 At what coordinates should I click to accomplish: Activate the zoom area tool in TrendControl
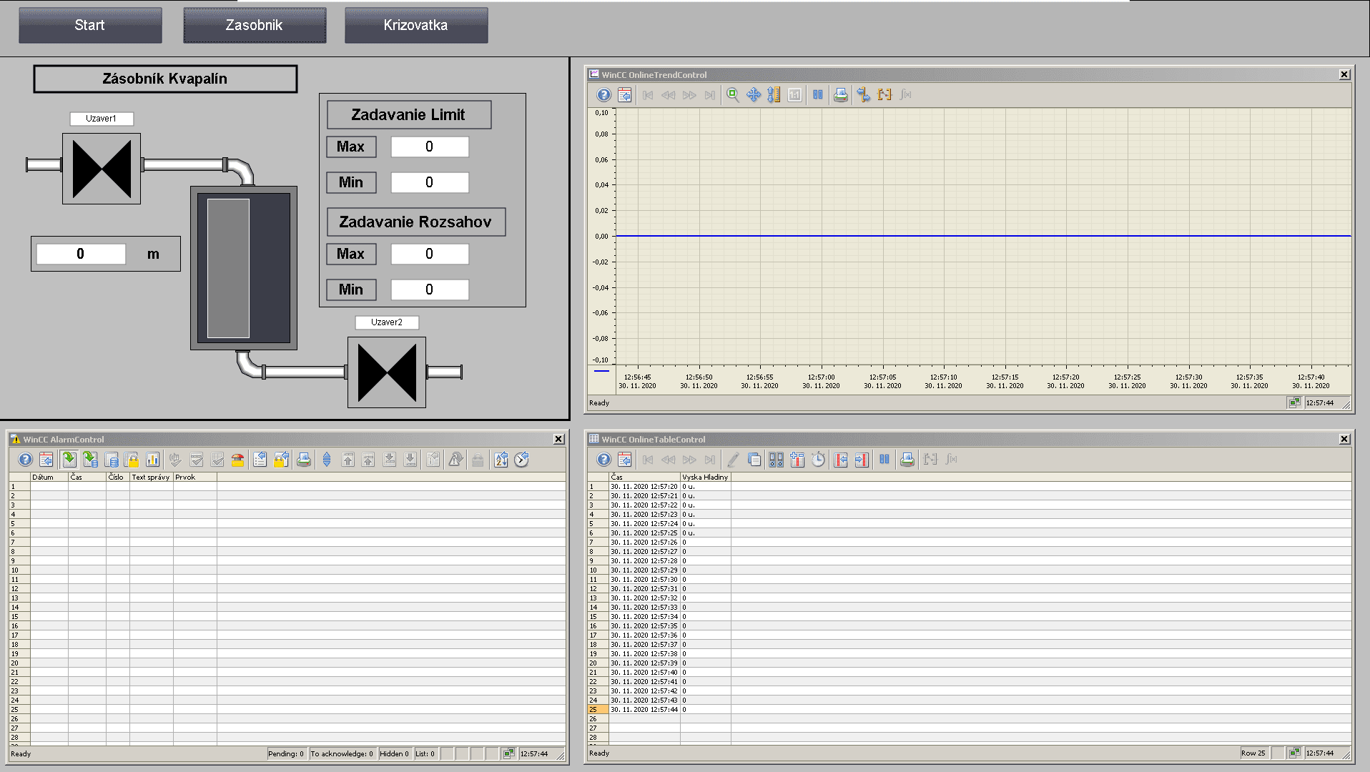732,94
